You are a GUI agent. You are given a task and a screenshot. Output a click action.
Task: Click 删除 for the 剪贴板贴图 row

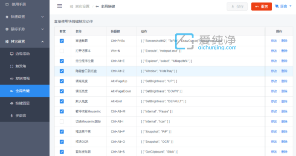[284, 152]
